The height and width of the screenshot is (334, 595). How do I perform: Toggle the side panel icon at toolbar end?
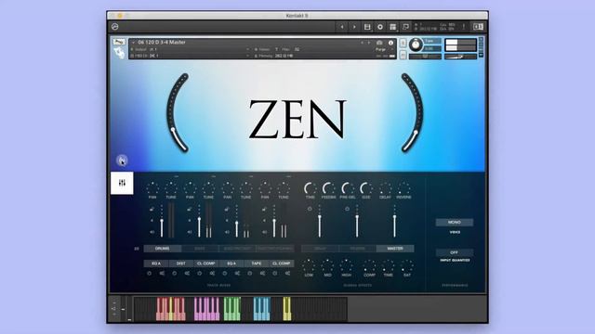pos(478,27)
